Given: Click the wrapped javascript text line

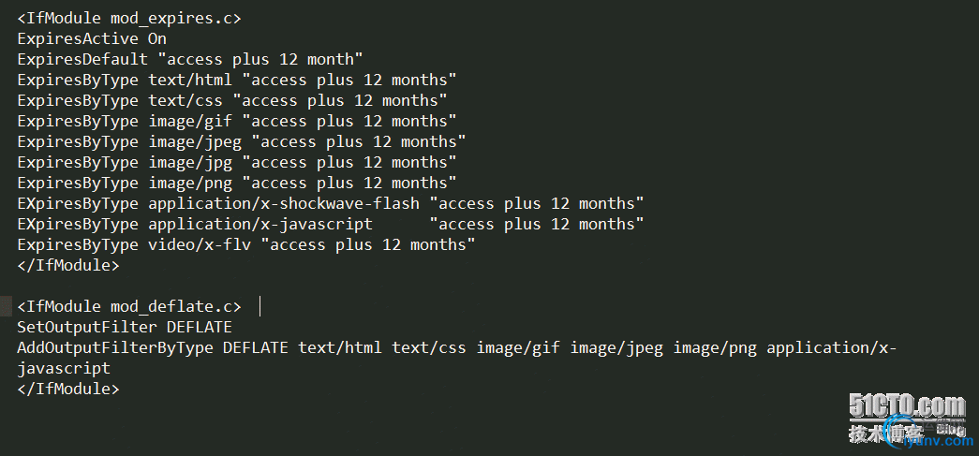Looking at the screenshot, I should click(x=64, y=369).
